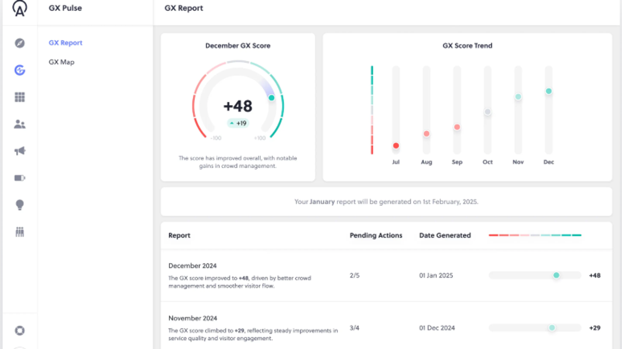Image resolution: width=622 pixels, height=349 pixels.
Task: Select the highlighted GX Pulse gauge icon
Action: pos(19,70)
